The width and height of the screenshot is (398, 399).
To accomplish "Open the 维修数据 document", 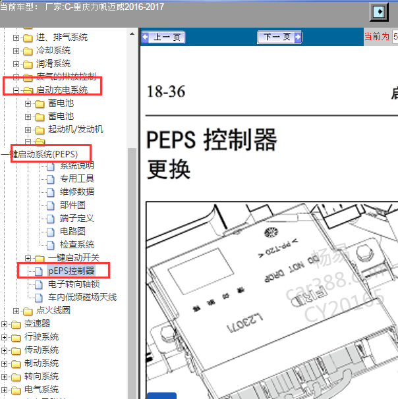I will 77,192.
